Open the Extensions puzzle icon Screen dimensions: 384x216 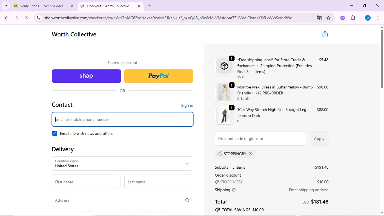click(x=353, y=18)
